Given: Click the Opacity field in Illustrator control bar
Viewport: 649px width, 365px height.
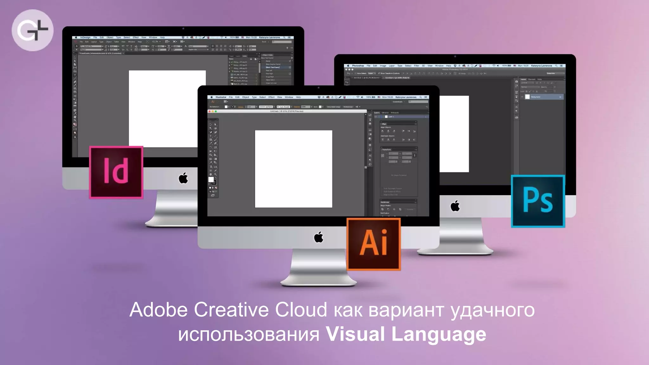Looking at the screenshot, I should coord(305,107).
